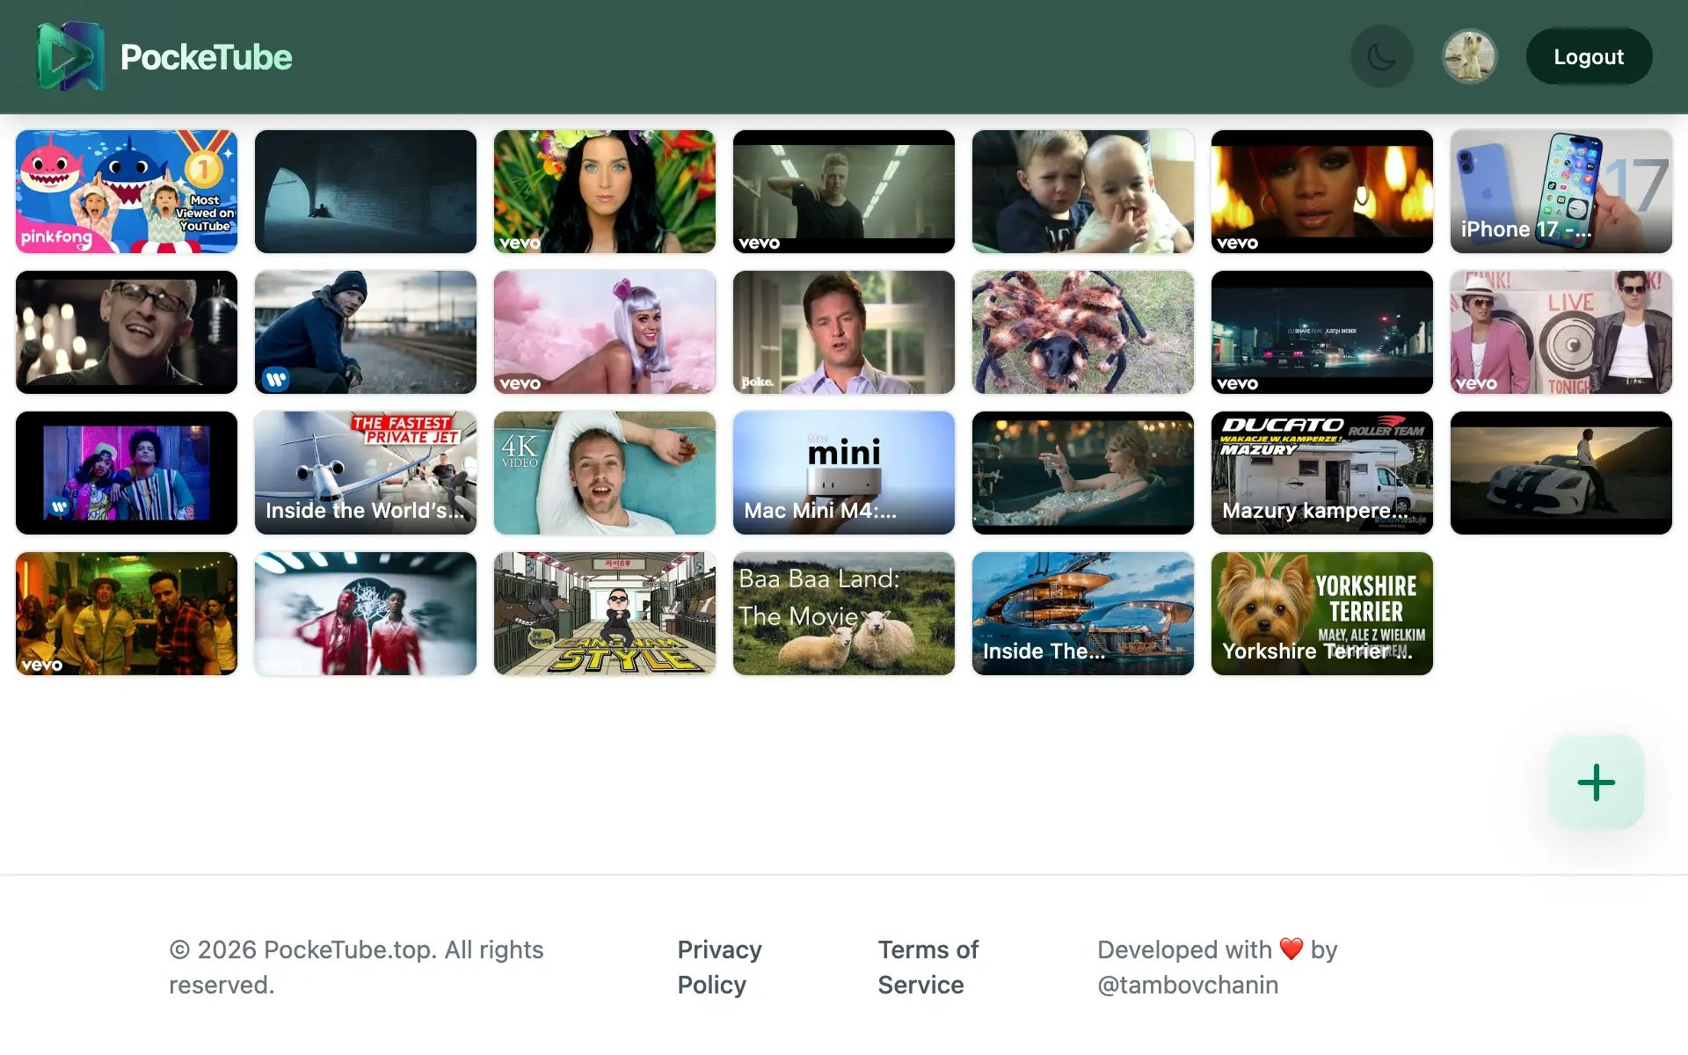Open the Inside The yacht video
Screen dimensions: 1688x1055
click(1083, 613)
